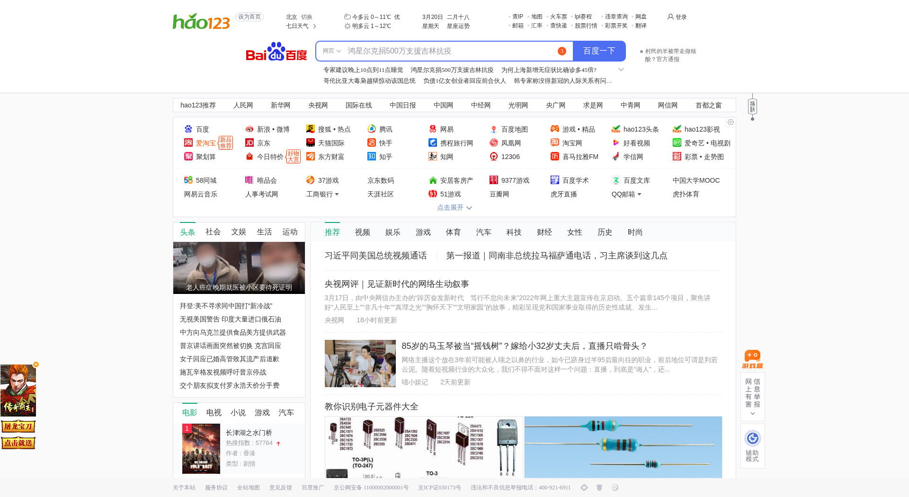Click the hot search count badge 3
The image size is (909, 497).
click(x=562, y=51)
